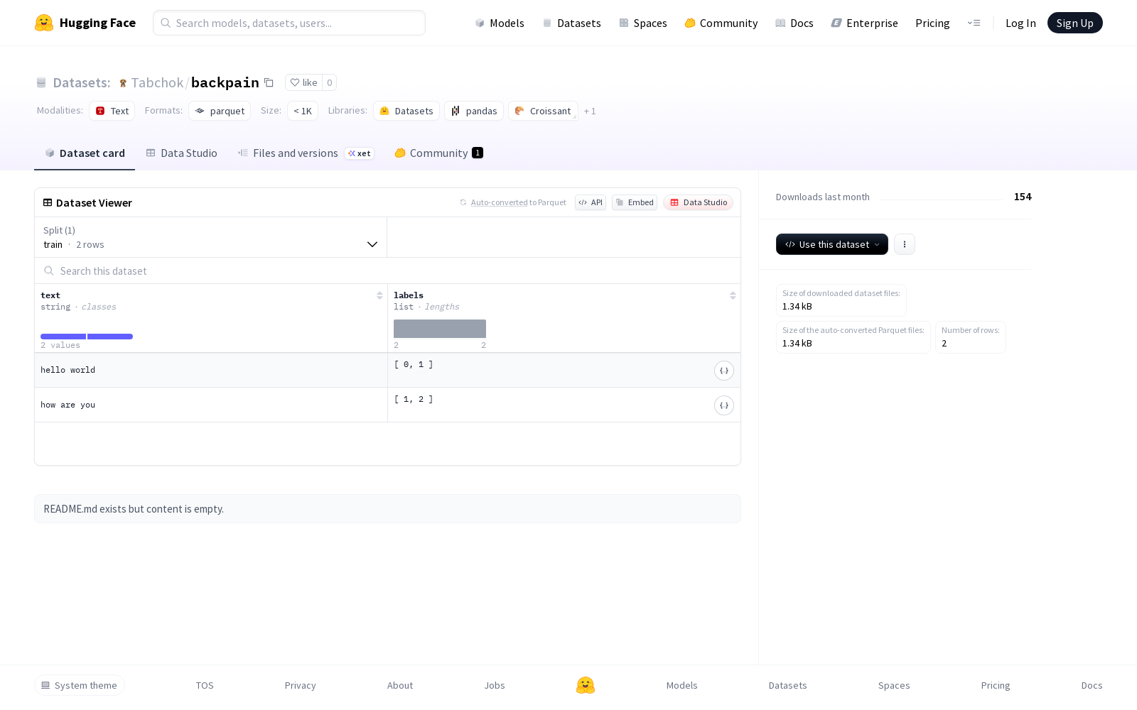Open the extra navigation menu icon
The height and width of the screenshot is (710, 1137).
click(x=974, y=23)
